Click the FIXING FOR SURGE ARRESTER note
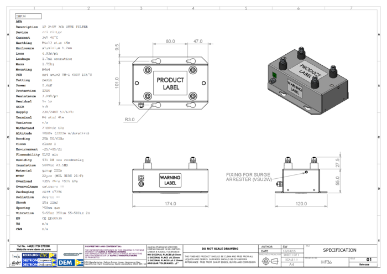The image size is (387, 274). (249, 177)
